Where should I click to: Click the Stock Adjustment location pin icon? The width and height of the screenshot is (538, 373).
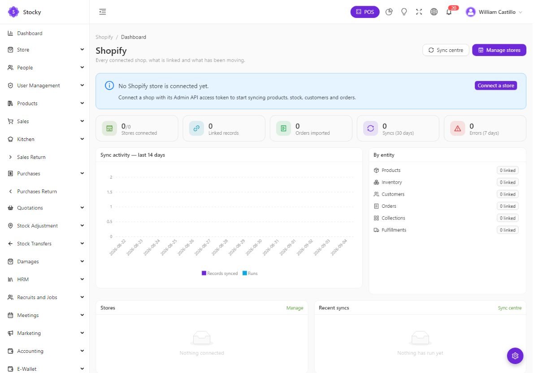pos(10,226)
